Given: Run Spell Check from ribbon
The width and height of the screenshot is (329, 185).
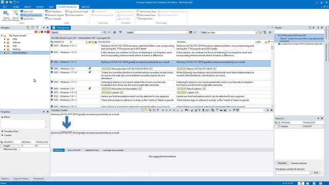Looking at the screenshot, I should pyautogui.click(x=27, y=18).
